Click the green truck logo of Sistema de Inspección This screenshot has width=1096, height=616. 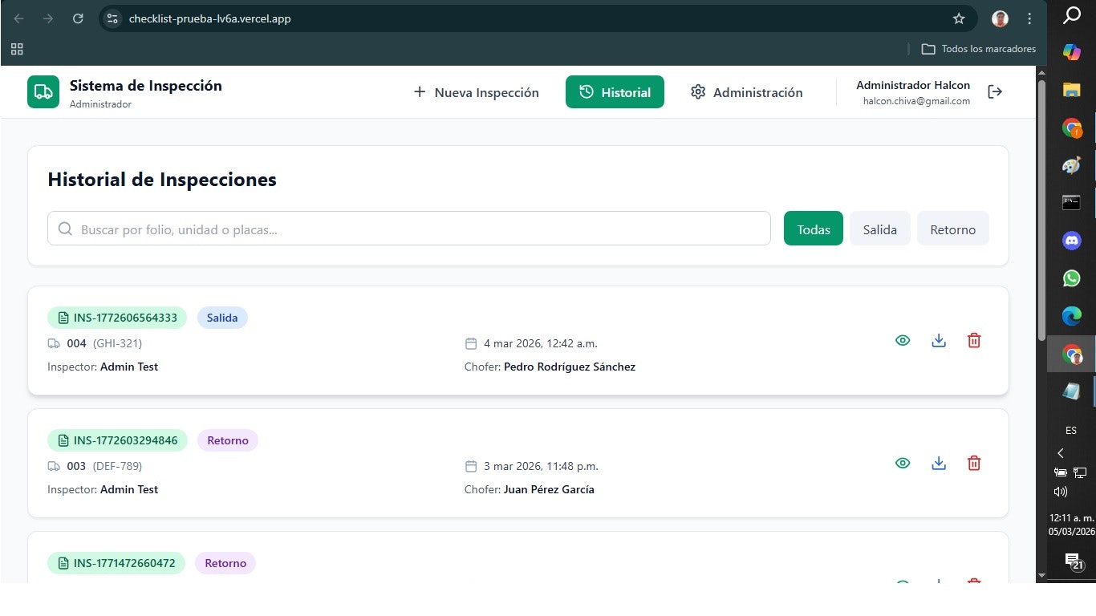pyautogui.click(x=43, y=91)
